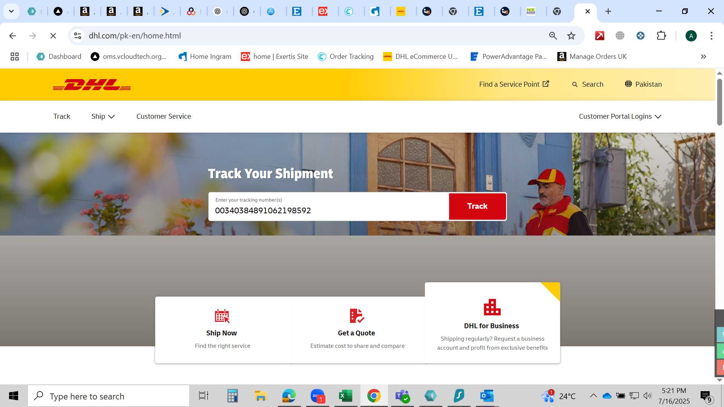The height and width of the screenshot is (407, 724).
Task: Open the oms.vcloudtech.org bookmark
Action: tap(129, 57)
